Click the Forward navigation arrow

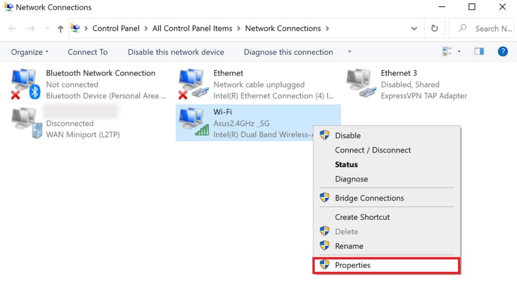point(31,29)
